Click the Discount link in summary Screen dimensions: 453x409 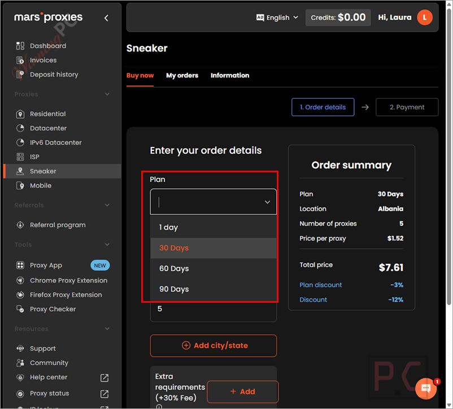pyautogui.click(x=313, y=299)
